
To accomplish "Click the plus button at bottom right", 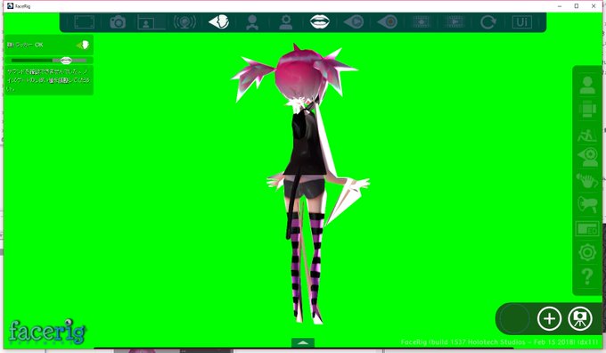I will (549, 318).
